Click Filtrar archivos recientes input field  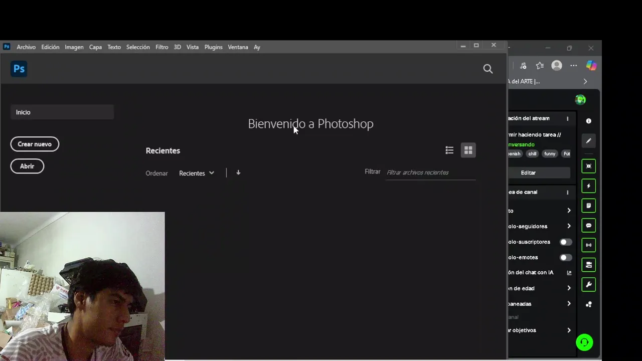coord(430,172)
